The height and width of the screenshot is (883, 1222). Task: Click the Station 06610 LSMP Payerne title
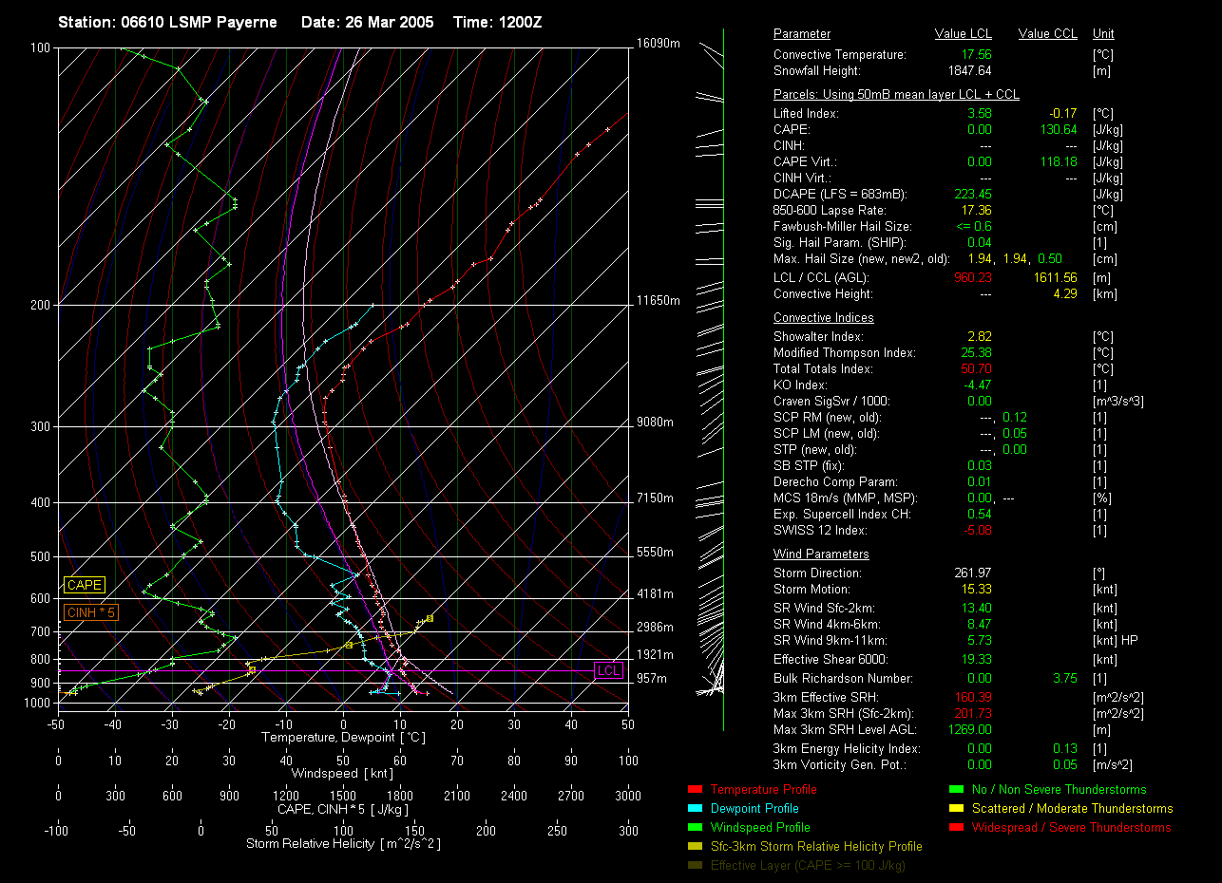[167, 22]
